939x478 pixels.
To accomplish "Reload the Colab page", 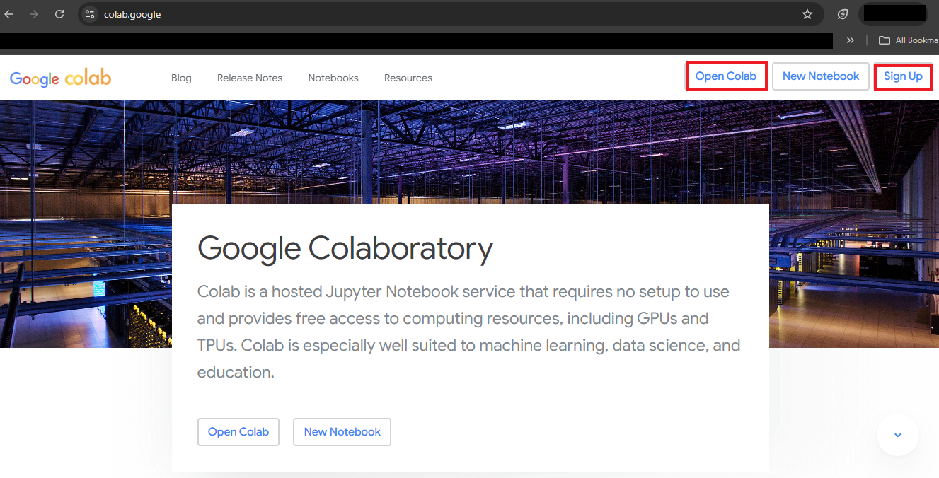I will (x=59, y=14).
